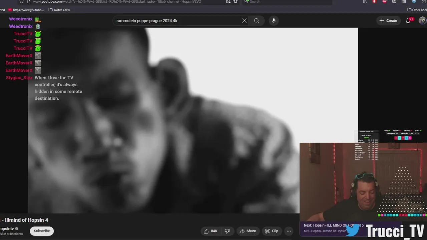Open the browser library icon
The image size is (427, 240).
pos(365,2)
